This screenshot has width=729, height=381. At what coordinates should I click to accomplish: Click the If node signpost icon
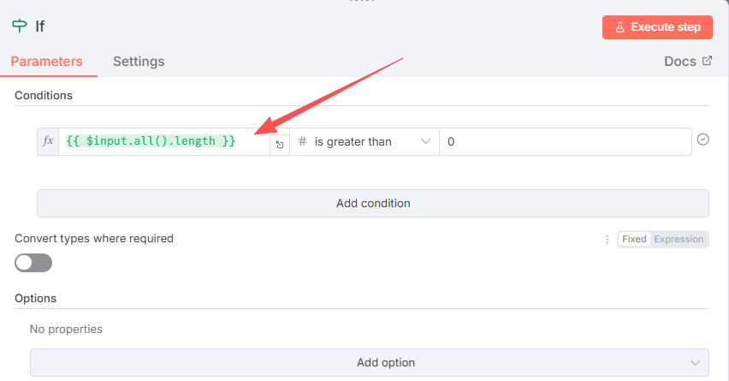(20, 26)
